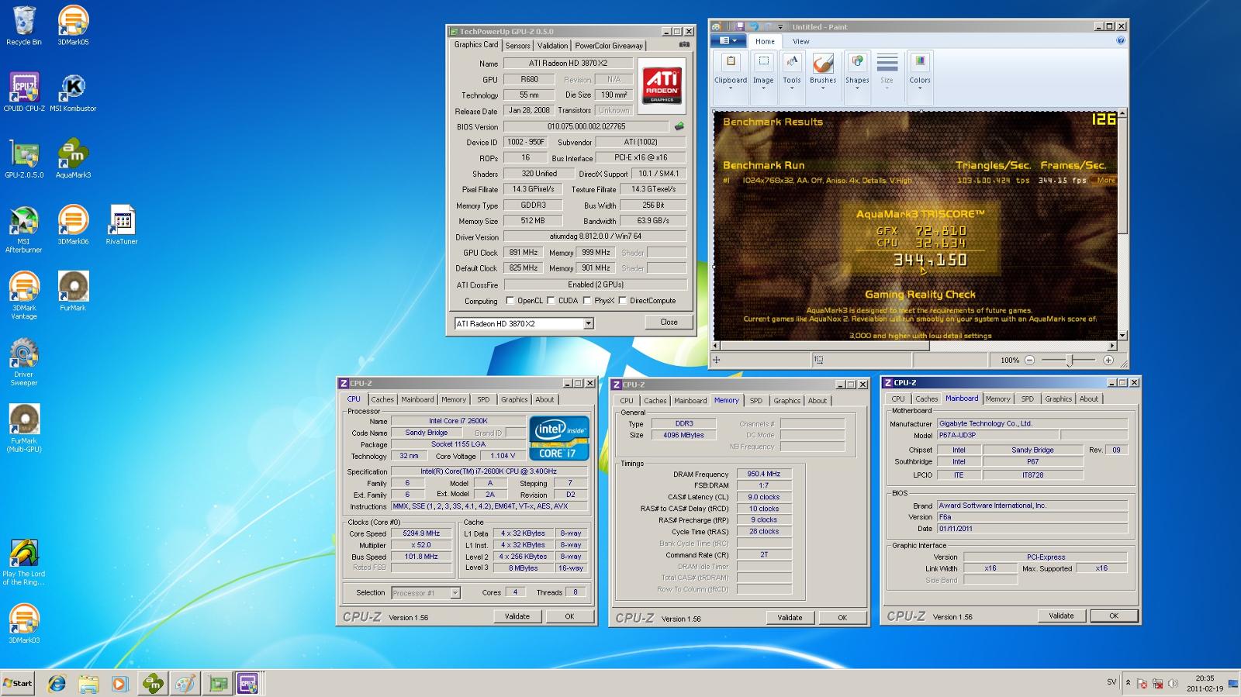Click the Paint zoom slider handle
1241x697 pixels.
1070,360
